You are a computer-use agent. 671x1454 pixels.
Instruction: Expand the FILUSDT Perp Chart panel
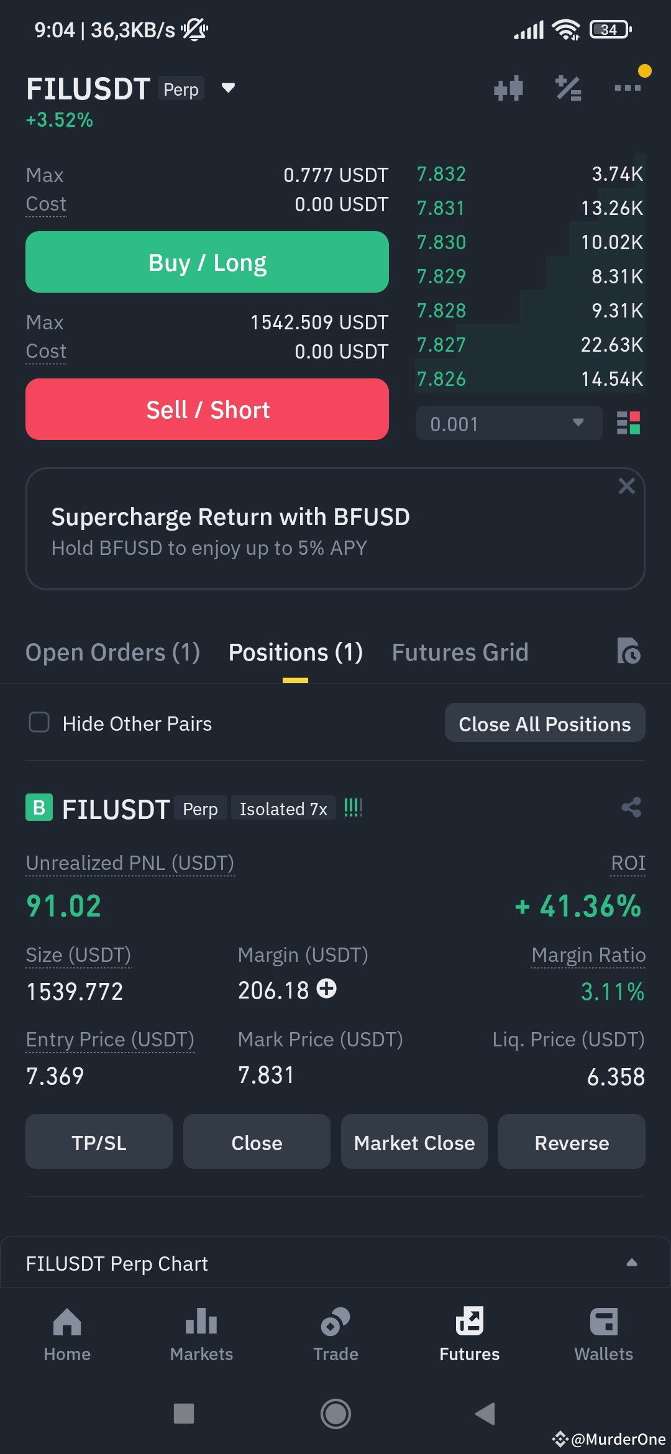coord(631,1262)
